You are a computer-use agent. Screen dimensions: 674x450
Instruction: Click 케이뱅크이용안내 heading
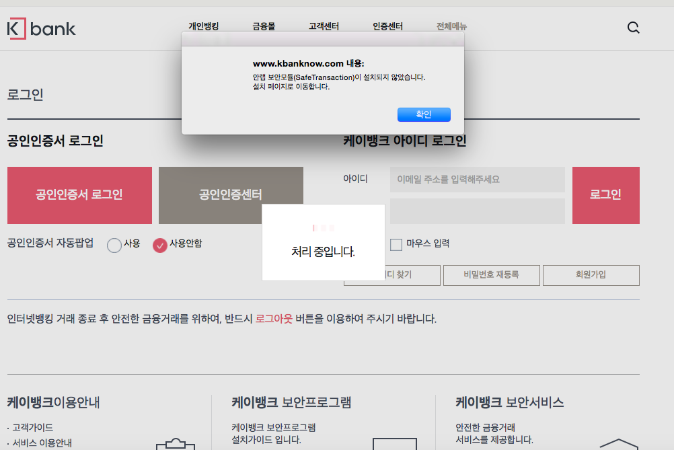pos(53,402)
